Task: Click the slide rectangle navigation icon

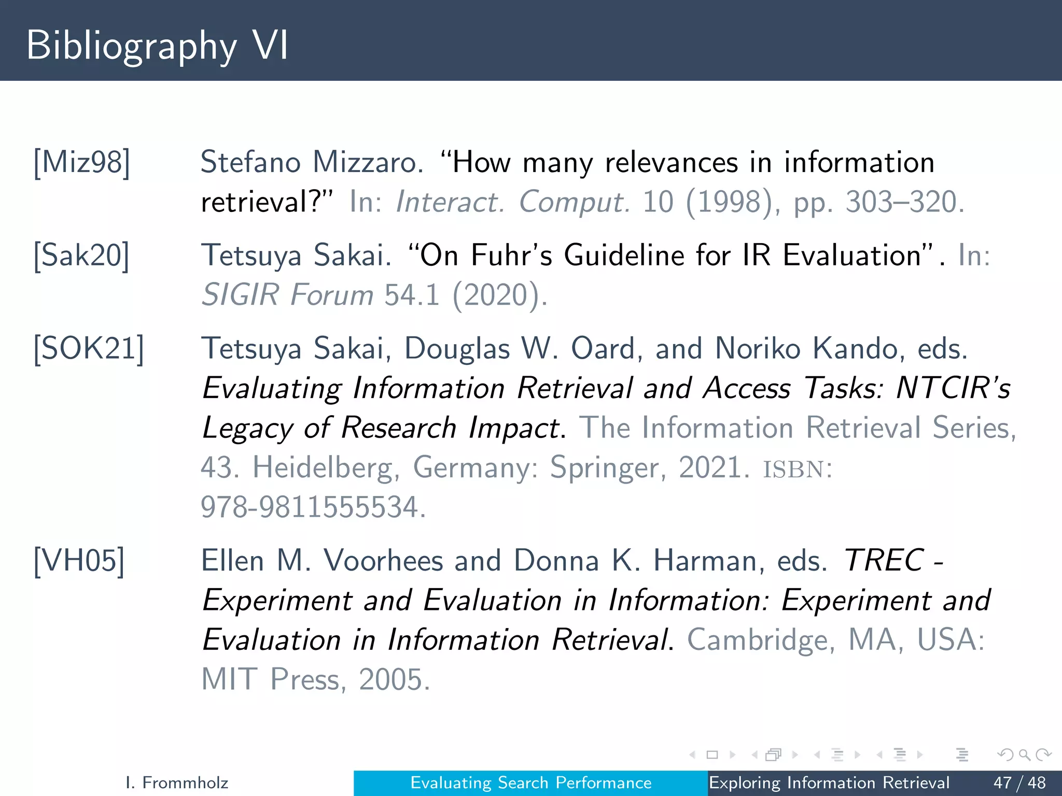Action: 712,755
